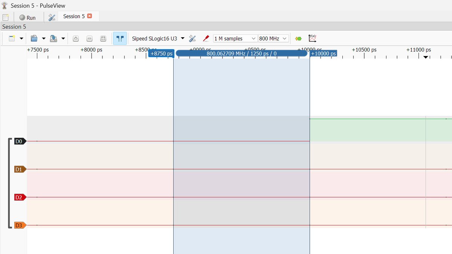452x254 pixels.
Task: Open the Sipeed SLogic16 U3 device dropdown
Action: click(158, 38)
